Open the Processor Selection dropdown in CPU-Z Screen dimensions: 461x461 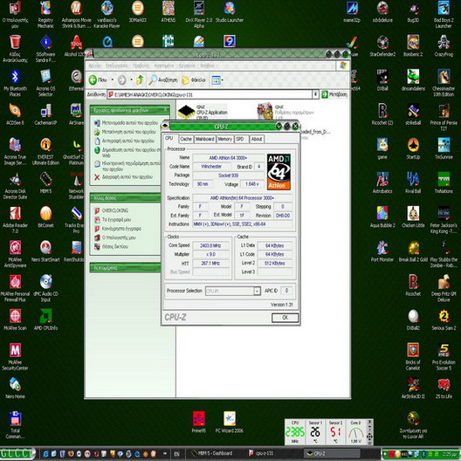[257, 291]
